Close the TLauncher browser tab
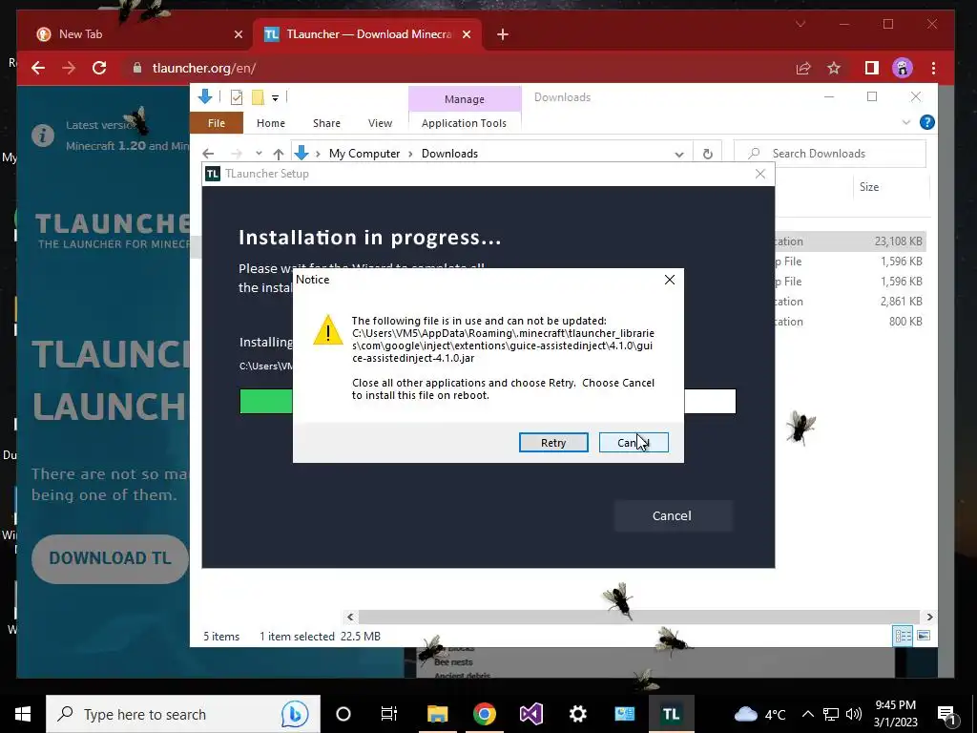The height and width of the screenshot is (733, 977). tap(466, 34)
